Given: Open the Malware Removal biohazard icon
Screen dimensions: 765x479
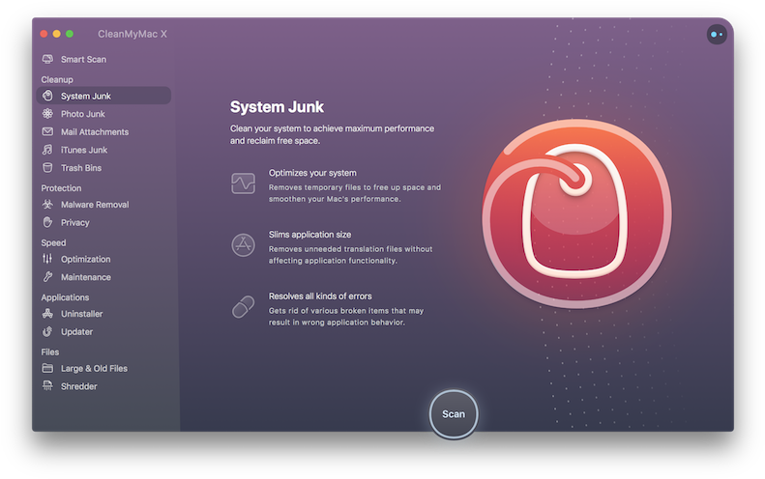Looking at the screenshot, I should pyautogui.click(x=47, y=205).
